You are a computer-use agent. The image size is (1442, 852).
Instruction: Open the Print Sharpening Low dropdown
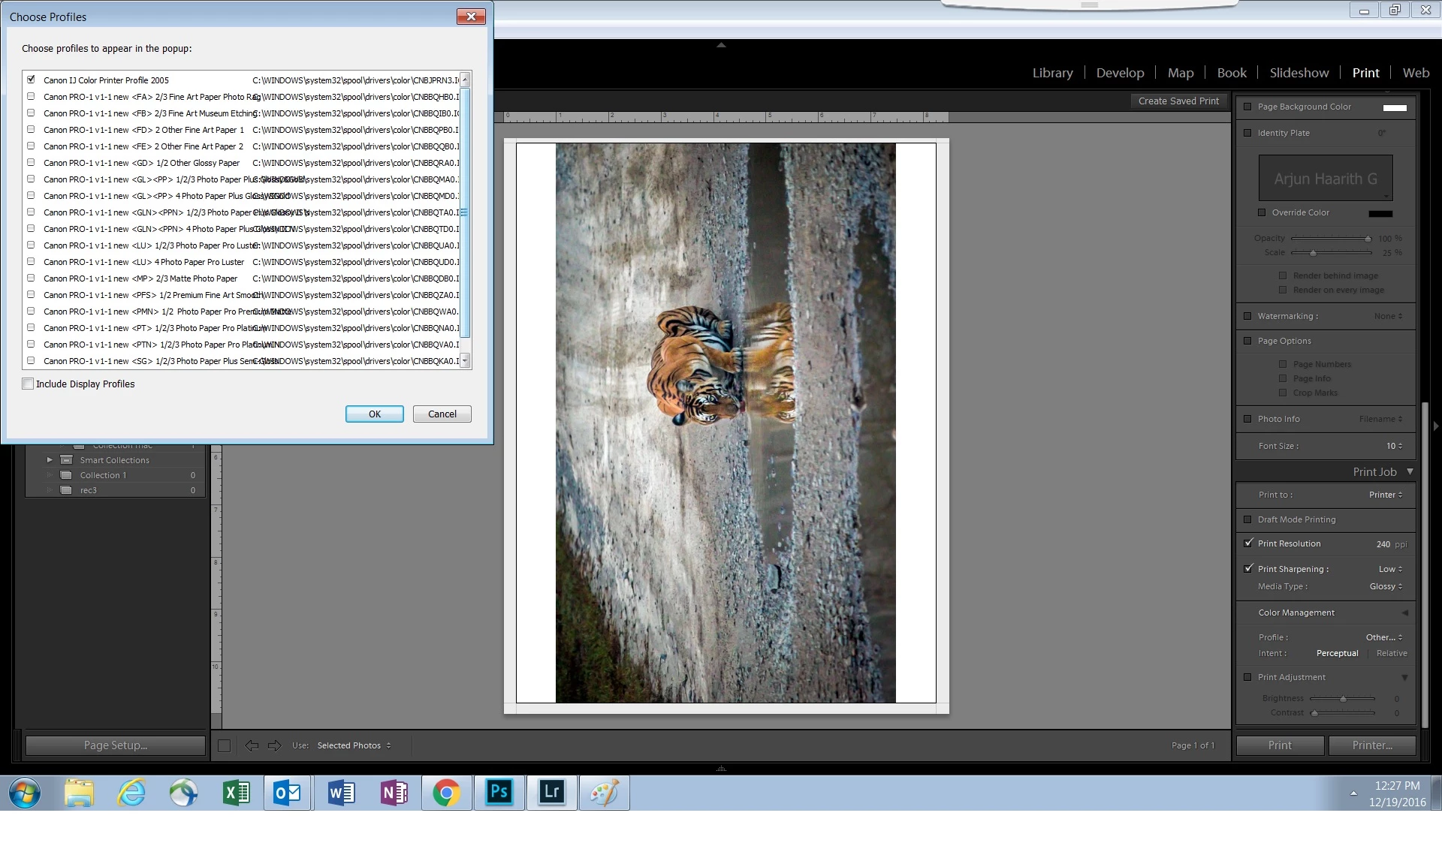point(1390,569)
